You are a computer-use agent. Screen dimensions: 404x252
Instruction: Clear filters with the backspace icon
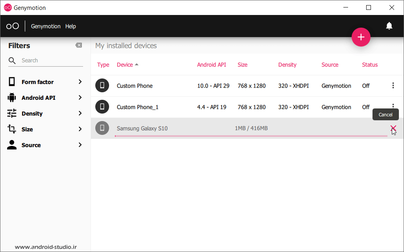tap(79, 45)
